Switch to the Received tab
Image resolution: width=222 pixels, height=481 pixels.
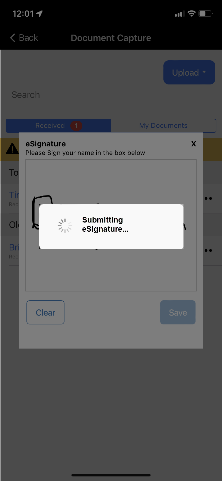[50, 125]
